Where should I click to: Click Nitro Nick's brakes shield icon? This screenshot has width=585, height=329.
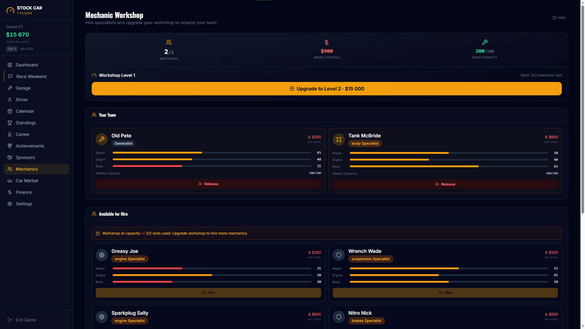coord(339,317)
